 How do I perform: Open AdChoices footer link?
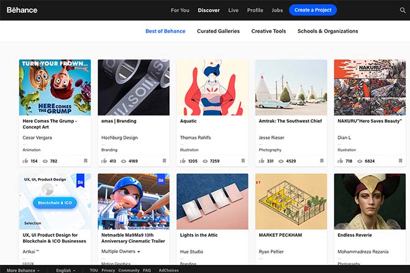pos(168,271)
